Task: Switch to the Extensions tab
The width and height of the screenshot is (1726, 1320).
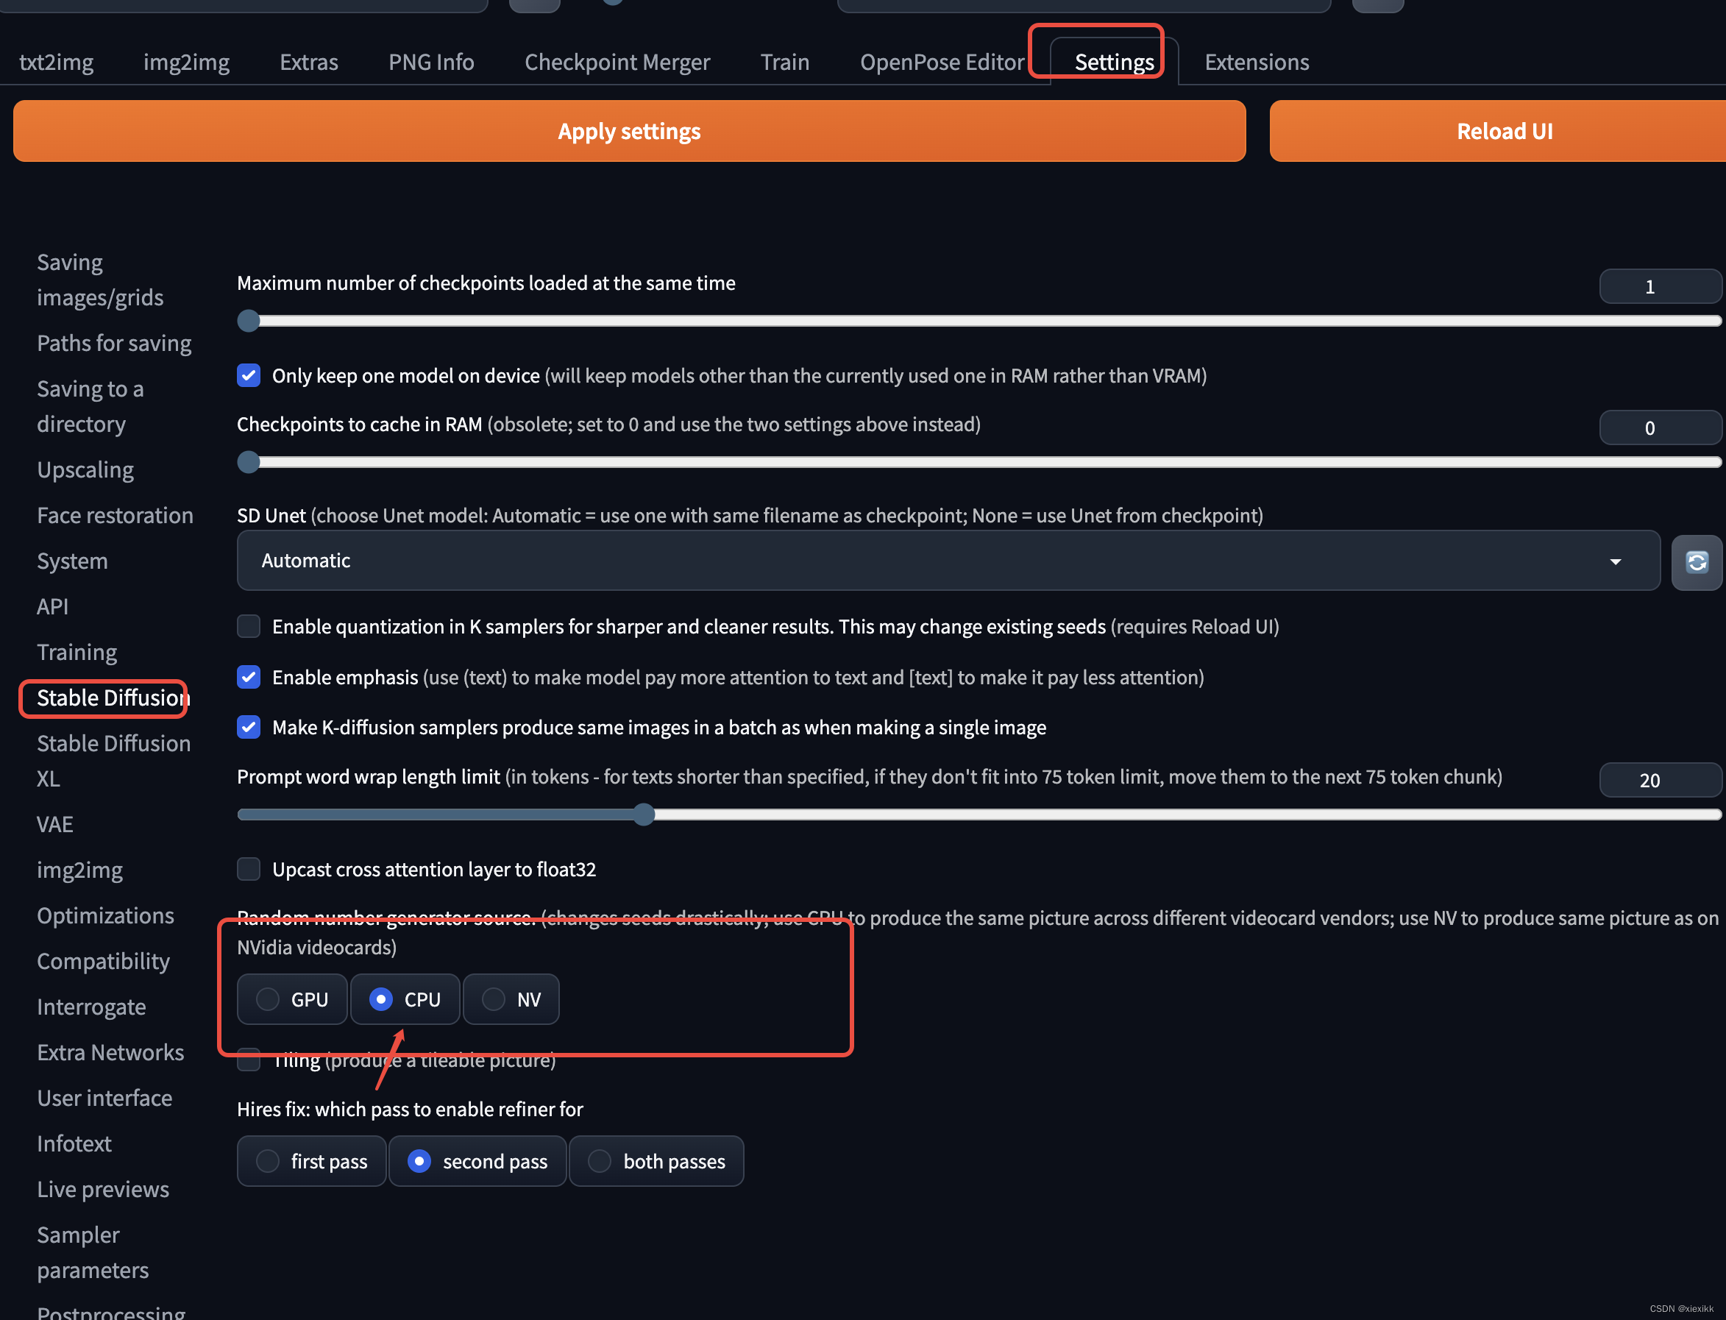Action: pos(1256,62)
